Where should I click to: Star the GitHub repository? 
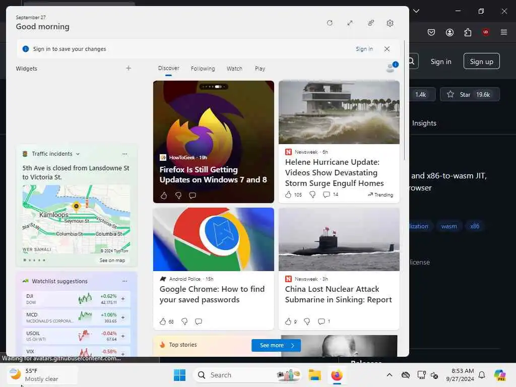tap(470, 94)
